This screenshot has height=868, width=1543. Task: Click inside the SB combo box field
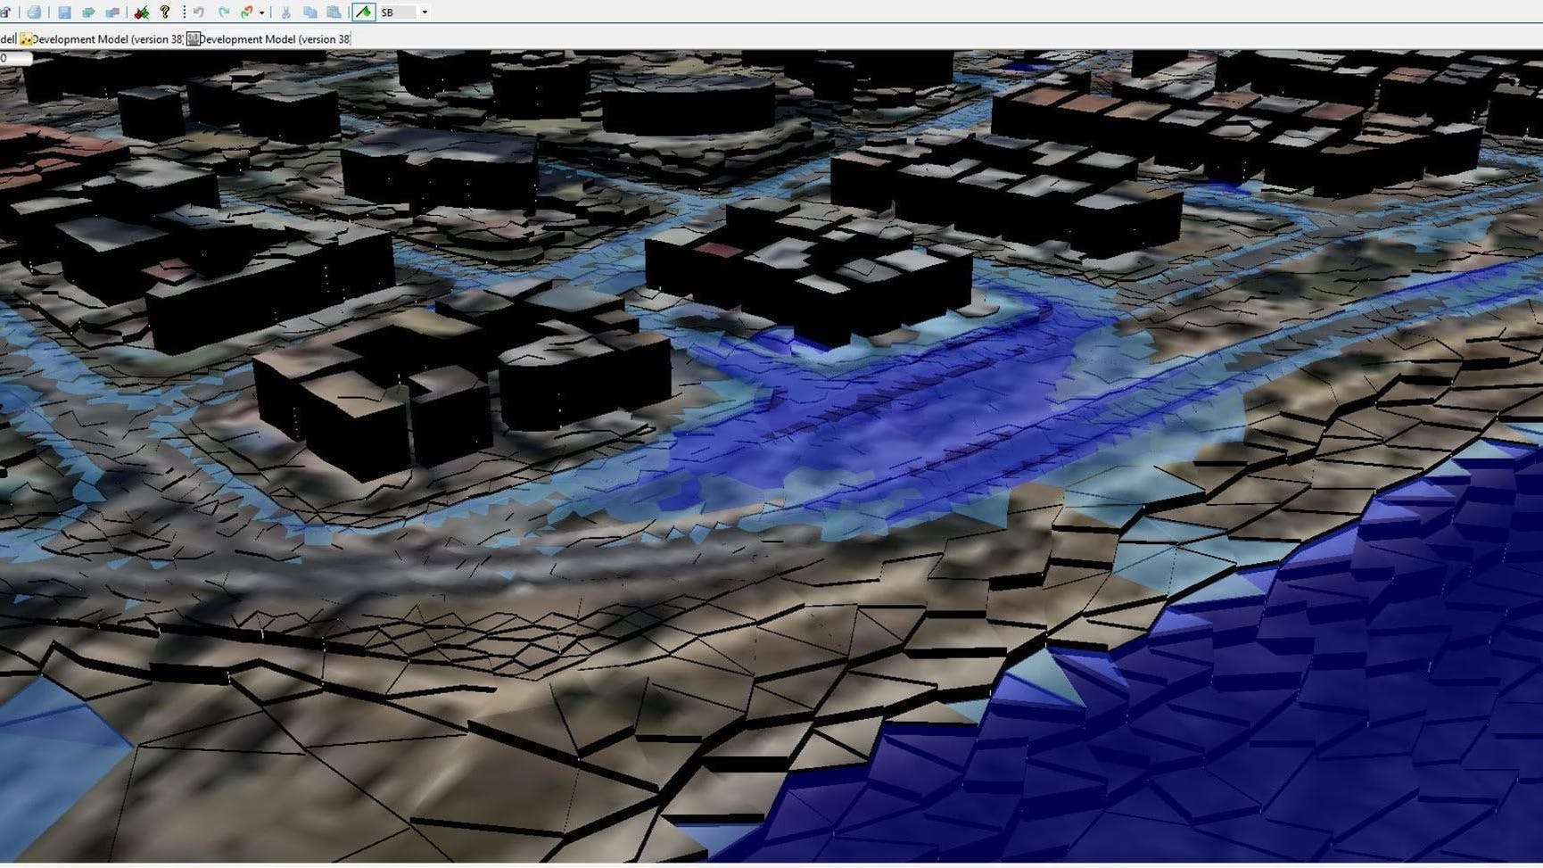point(398,12)
